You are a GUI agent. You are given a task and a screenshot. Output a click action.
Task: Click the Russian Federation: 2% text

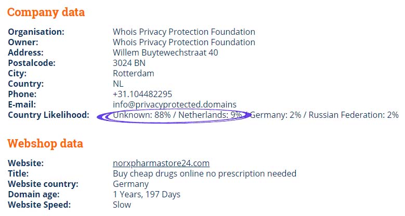[354, 115]
